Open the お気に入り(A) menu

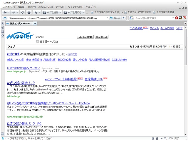pos(46,7)
